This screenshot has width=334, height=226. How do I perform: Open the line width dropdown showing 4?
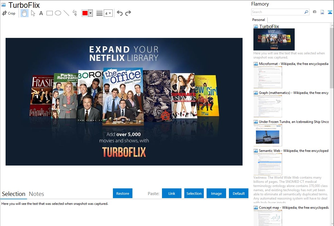pos(108,13)
